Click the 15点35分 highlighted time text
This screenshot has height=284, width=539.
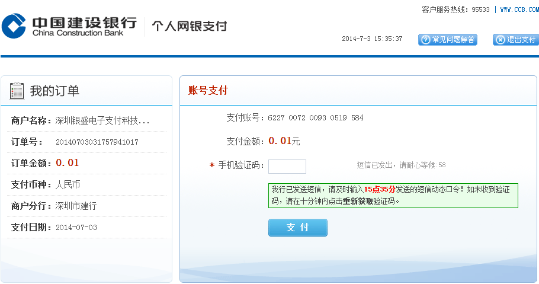[380, 189]
